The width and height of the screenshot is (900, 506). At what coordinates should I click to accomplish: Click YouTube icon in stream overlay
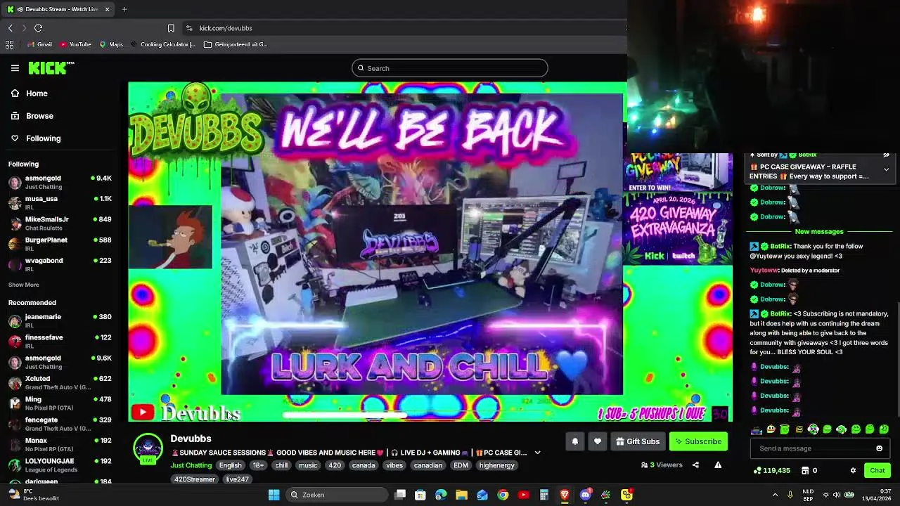tap(143, 413)
